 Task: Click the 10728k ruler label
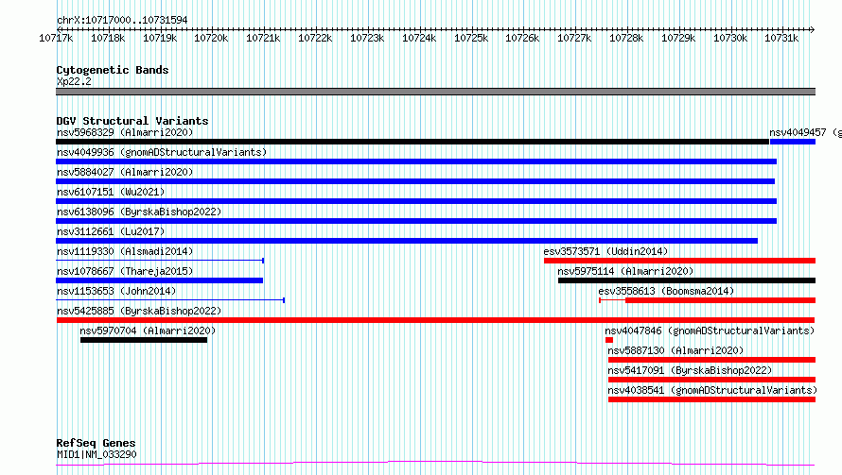(x=626, y=38)
